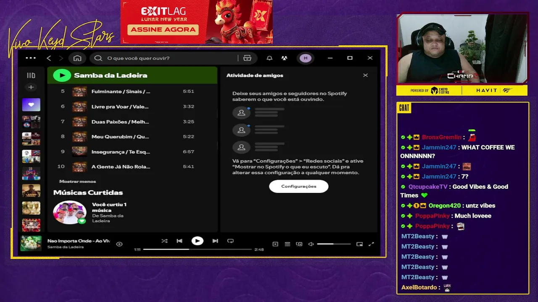The width and height of the screenshot is (538, 302).
Task: Click the AxelBotardo name in chat
Action: point(419,287)
